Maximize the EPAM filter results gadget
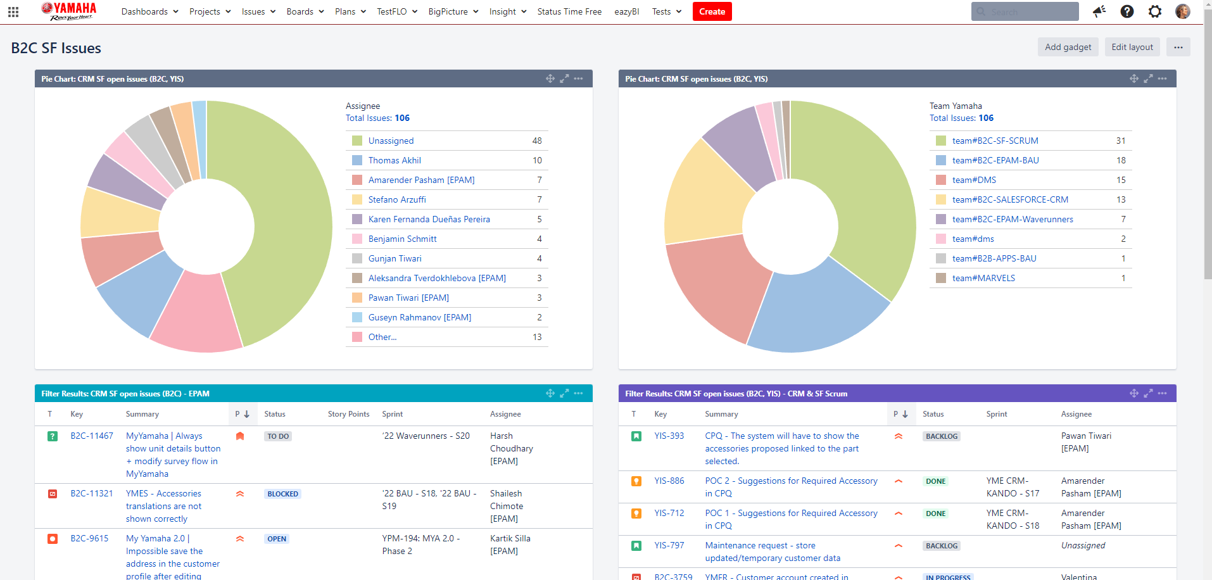The image size is (1212, 580). (x=564, y=393)
